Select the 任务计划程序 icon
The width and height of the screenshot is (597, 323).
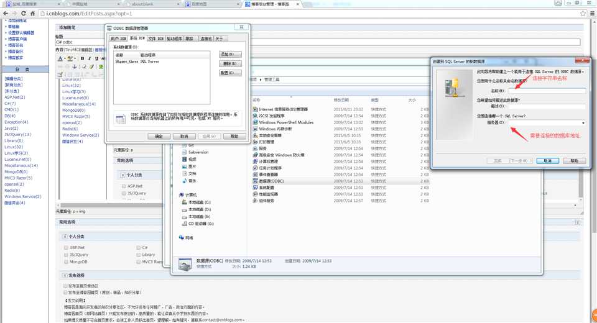[x=255, y=168]
